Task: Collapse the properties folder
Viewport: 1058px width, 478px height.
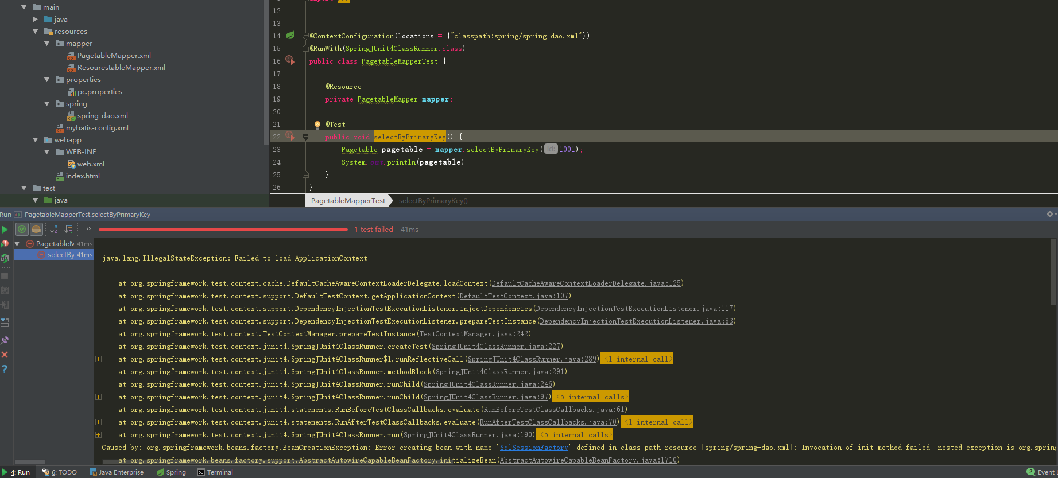Action: [47, 80]
